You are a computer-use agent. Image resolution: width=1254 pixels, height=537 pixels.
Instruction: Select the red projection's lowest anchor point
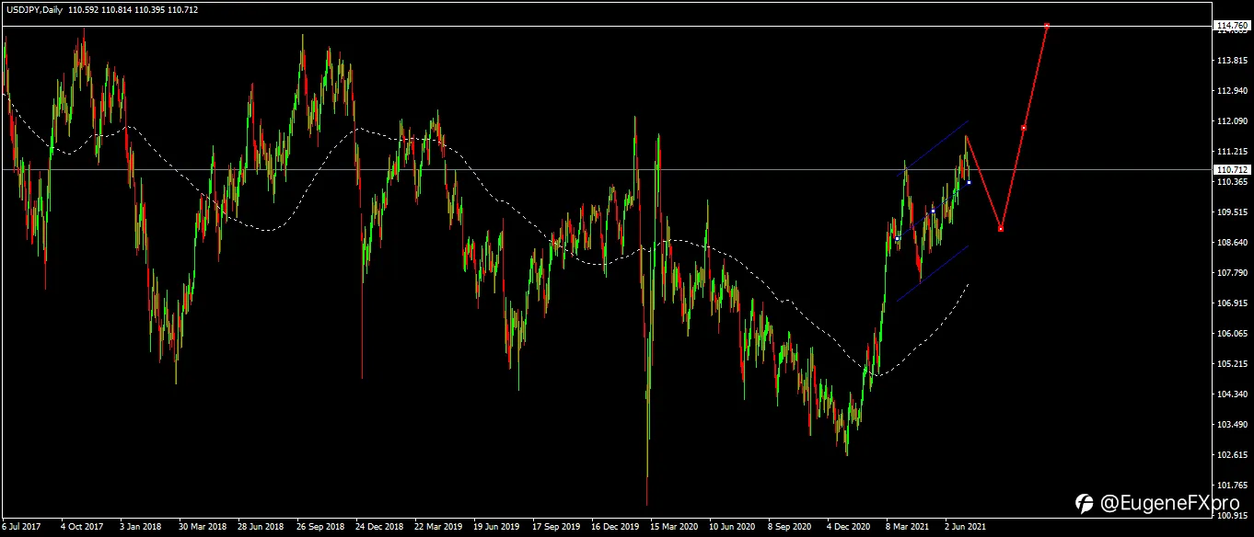click(x=1000, y=229)
